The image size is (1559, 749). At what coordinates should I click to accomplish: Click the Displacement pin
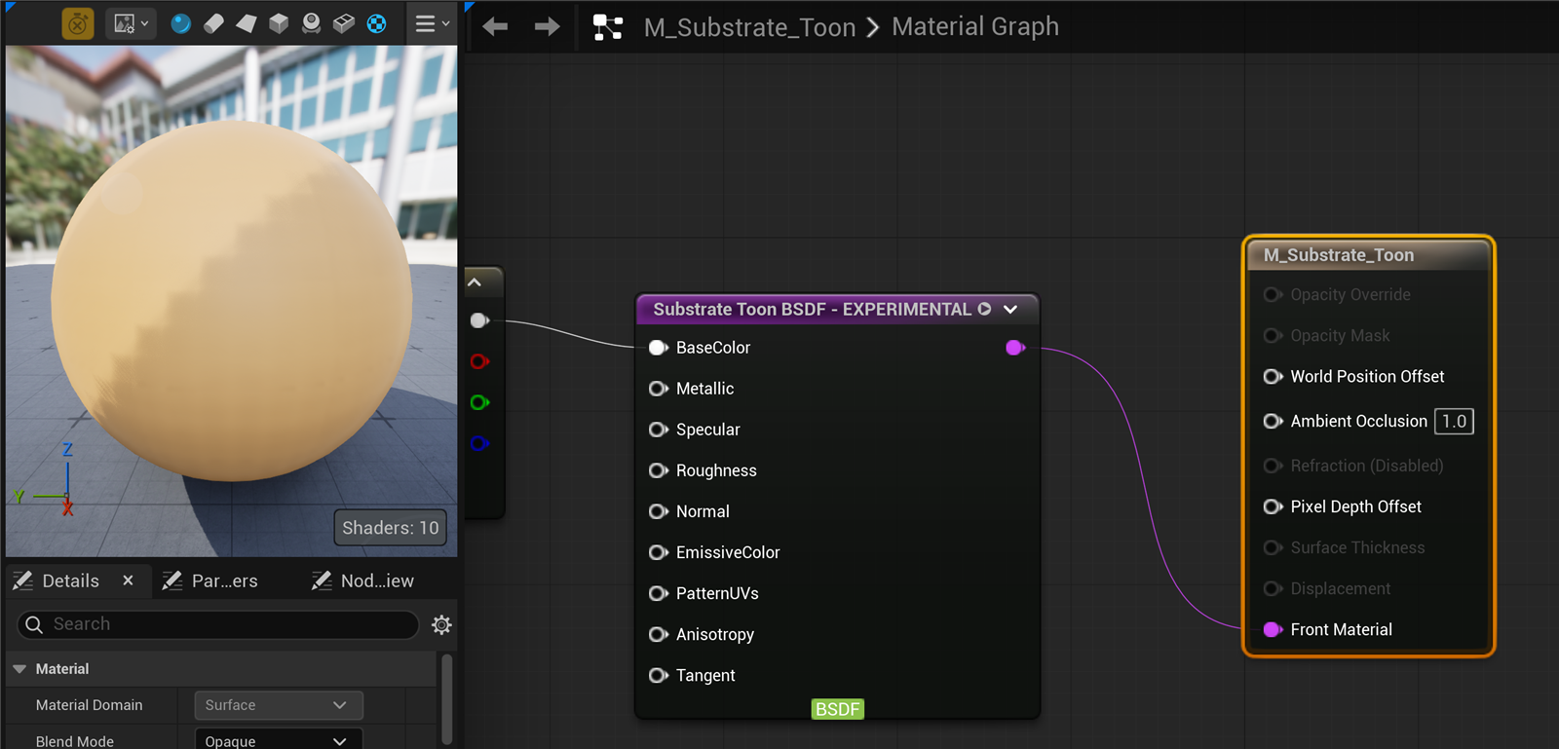[x=1273, y=588]
